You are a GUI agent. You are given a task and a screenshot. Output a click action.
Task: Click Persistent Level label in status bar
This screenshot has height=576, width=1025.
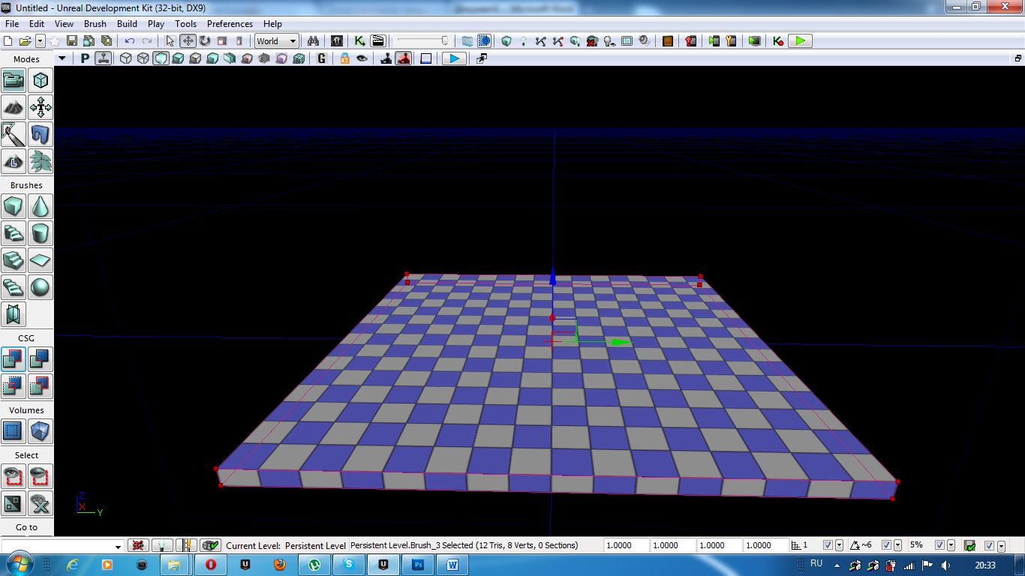(x=315, y=546)
